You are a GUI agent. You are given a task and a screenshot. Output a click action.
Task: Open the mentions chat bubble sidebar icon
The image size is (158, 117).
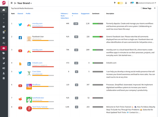[4, 27]
